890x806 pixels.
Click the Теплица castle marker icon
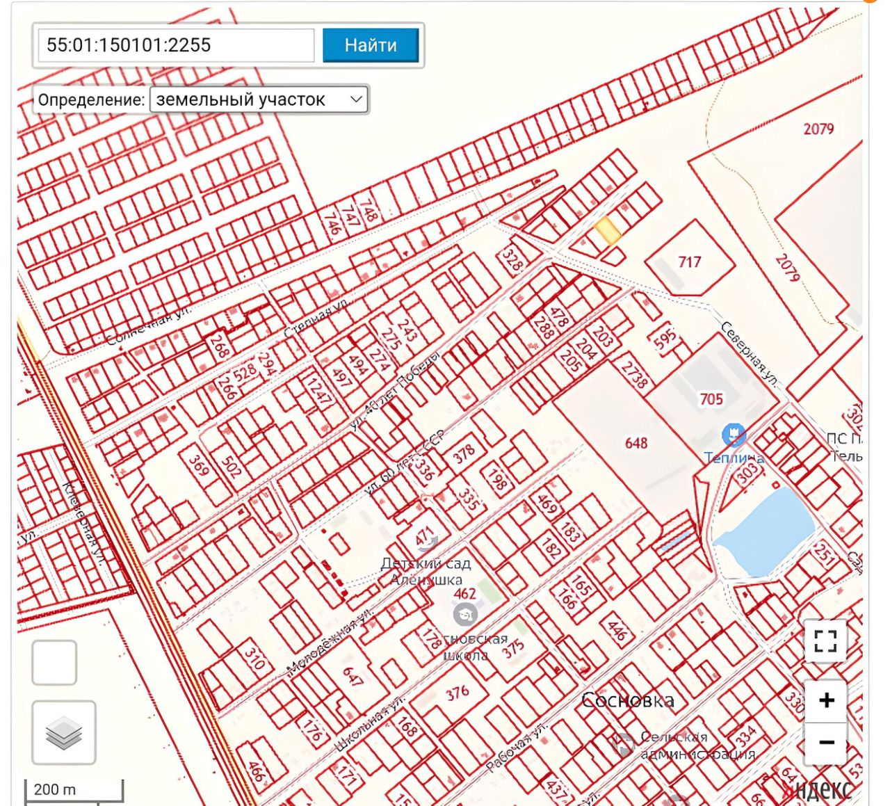734,436
